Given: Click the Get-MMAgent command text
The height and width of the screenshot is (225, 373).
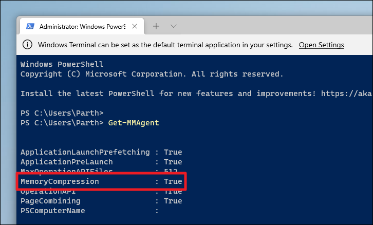Looking at the screenshot, I should [x=133, y=123].
